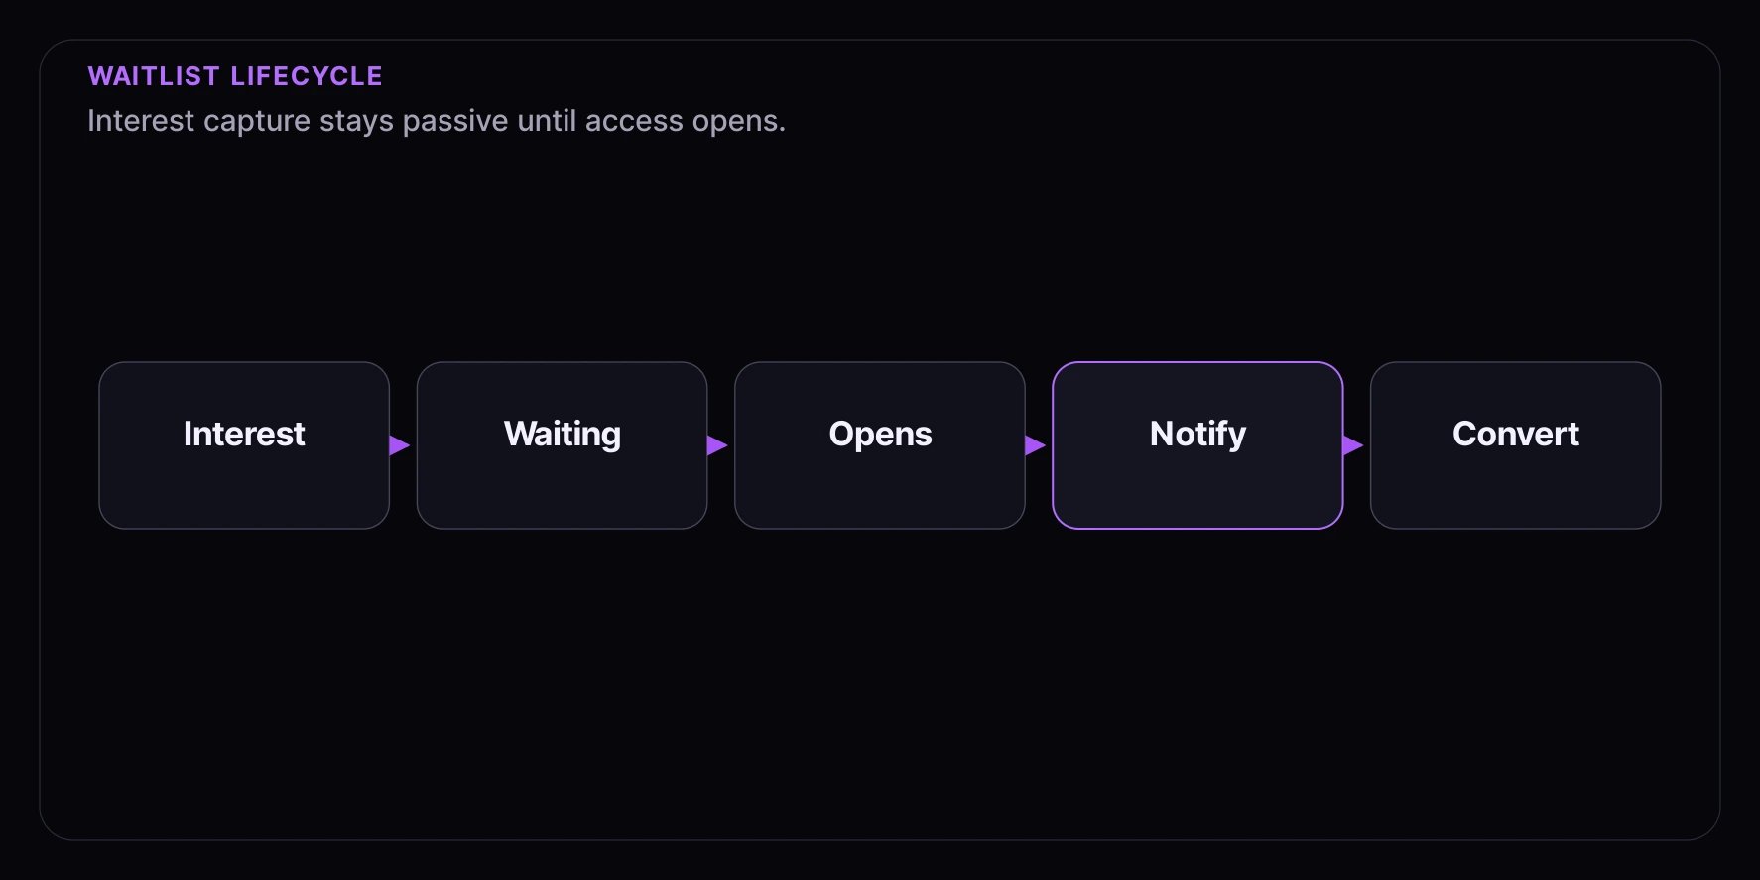Screen dimensions: 1760x880
Task: Click the Waitlist Lifecycle heading
Action: (235, 76)
